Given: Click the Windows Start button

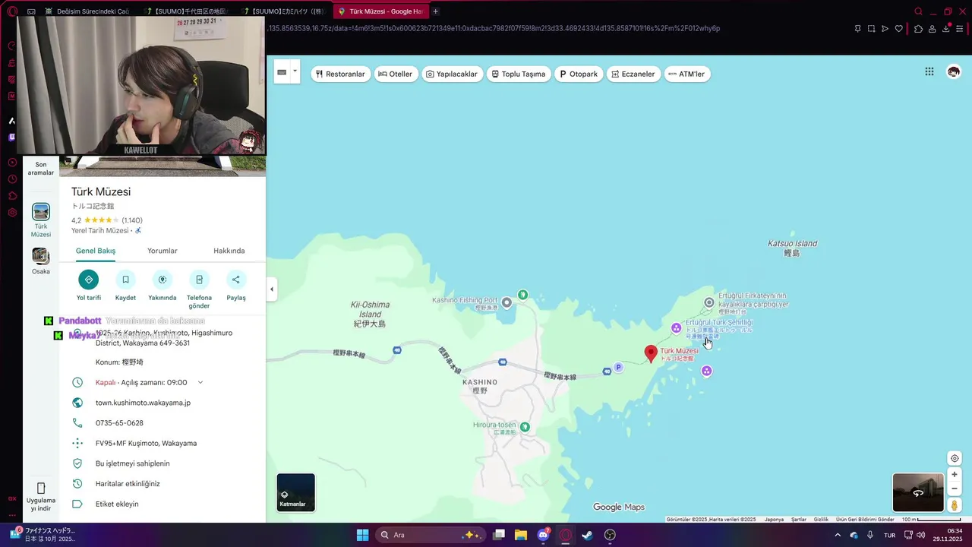Looking at the screenshot, I should tap(362, 535).
